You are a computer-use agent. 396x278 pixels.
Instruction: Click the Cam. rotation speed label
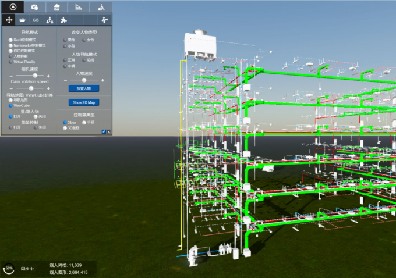coord(30,81)
